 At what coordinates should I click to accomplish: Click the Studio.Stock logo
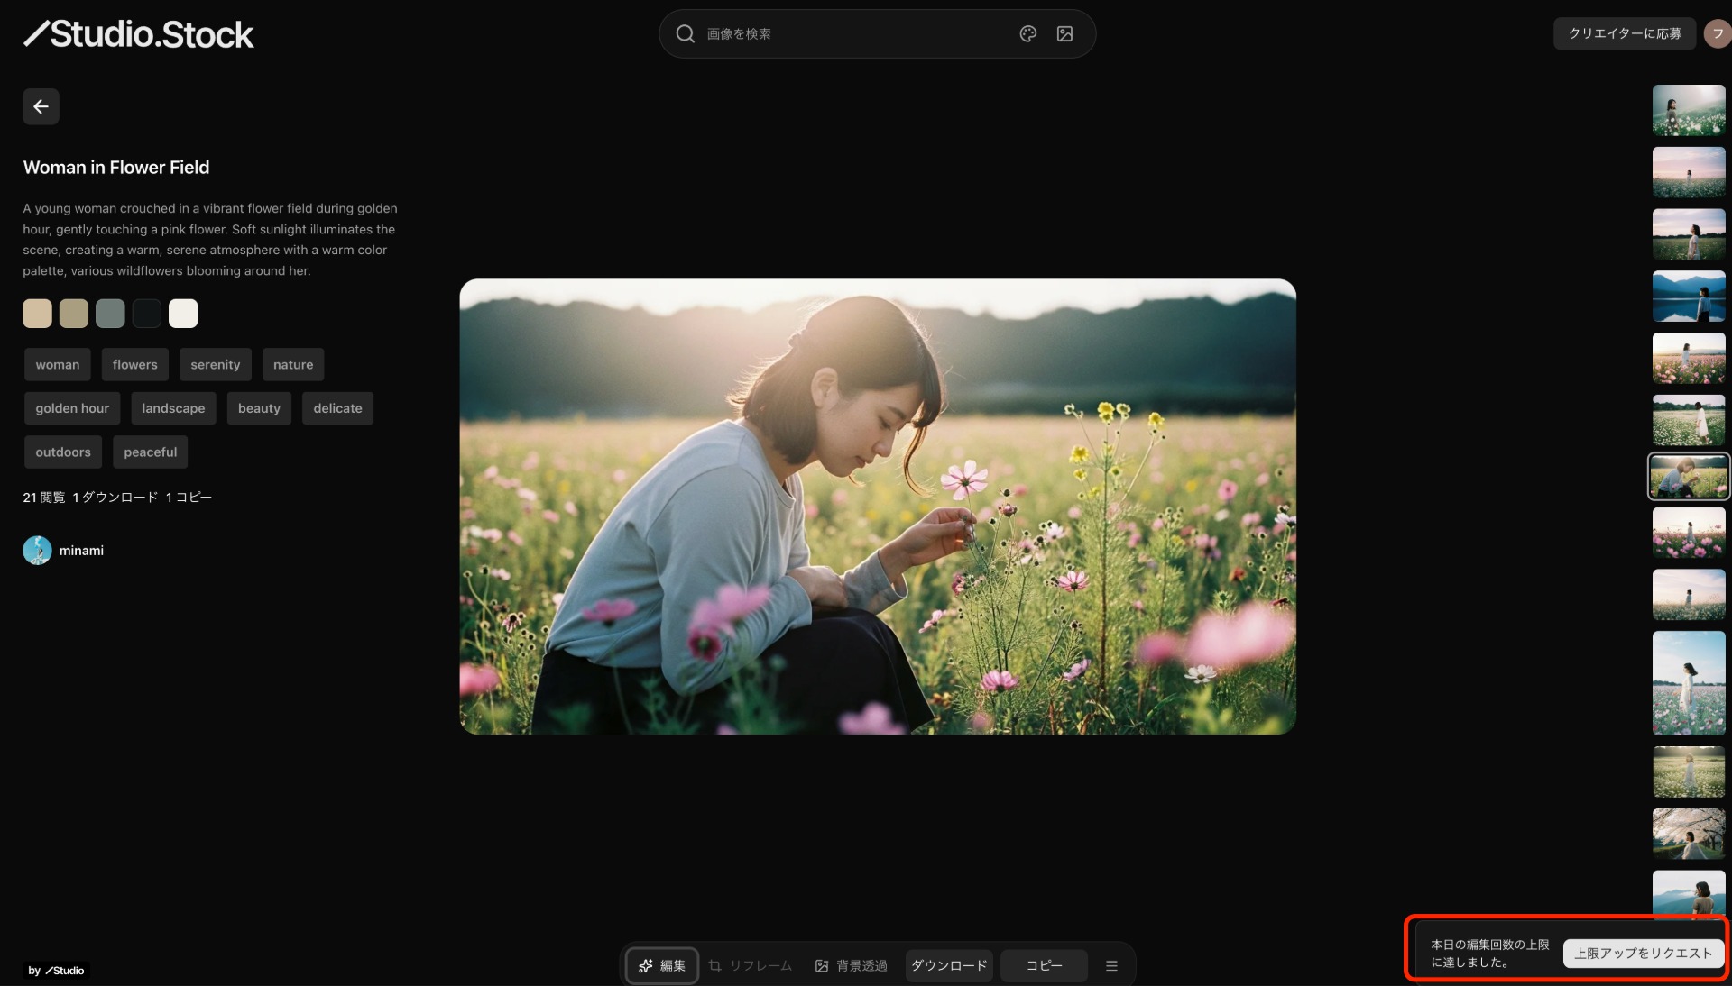tap(139, 34)
